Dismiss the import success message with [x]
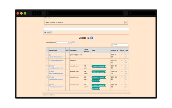This screenshot has height=108, width=172. [x=125, y=22]
